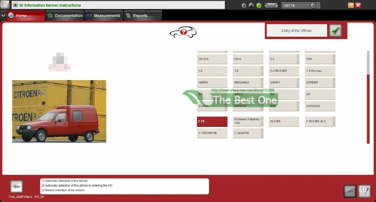Expand the C-QUATRE model arrow

pyautogui.click(x=262, y=133)
